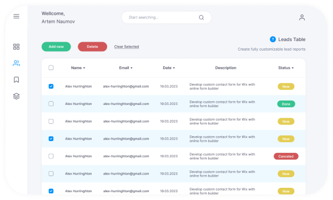Click the name in the Done row
The width and height of the screenshot is (333, 200).
78,104
